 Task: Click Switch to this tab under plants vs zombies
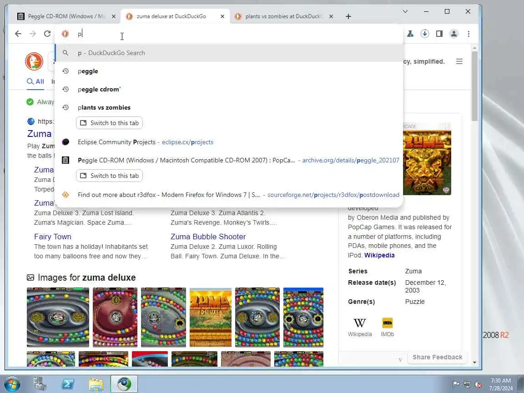click(x=109, y=123)
